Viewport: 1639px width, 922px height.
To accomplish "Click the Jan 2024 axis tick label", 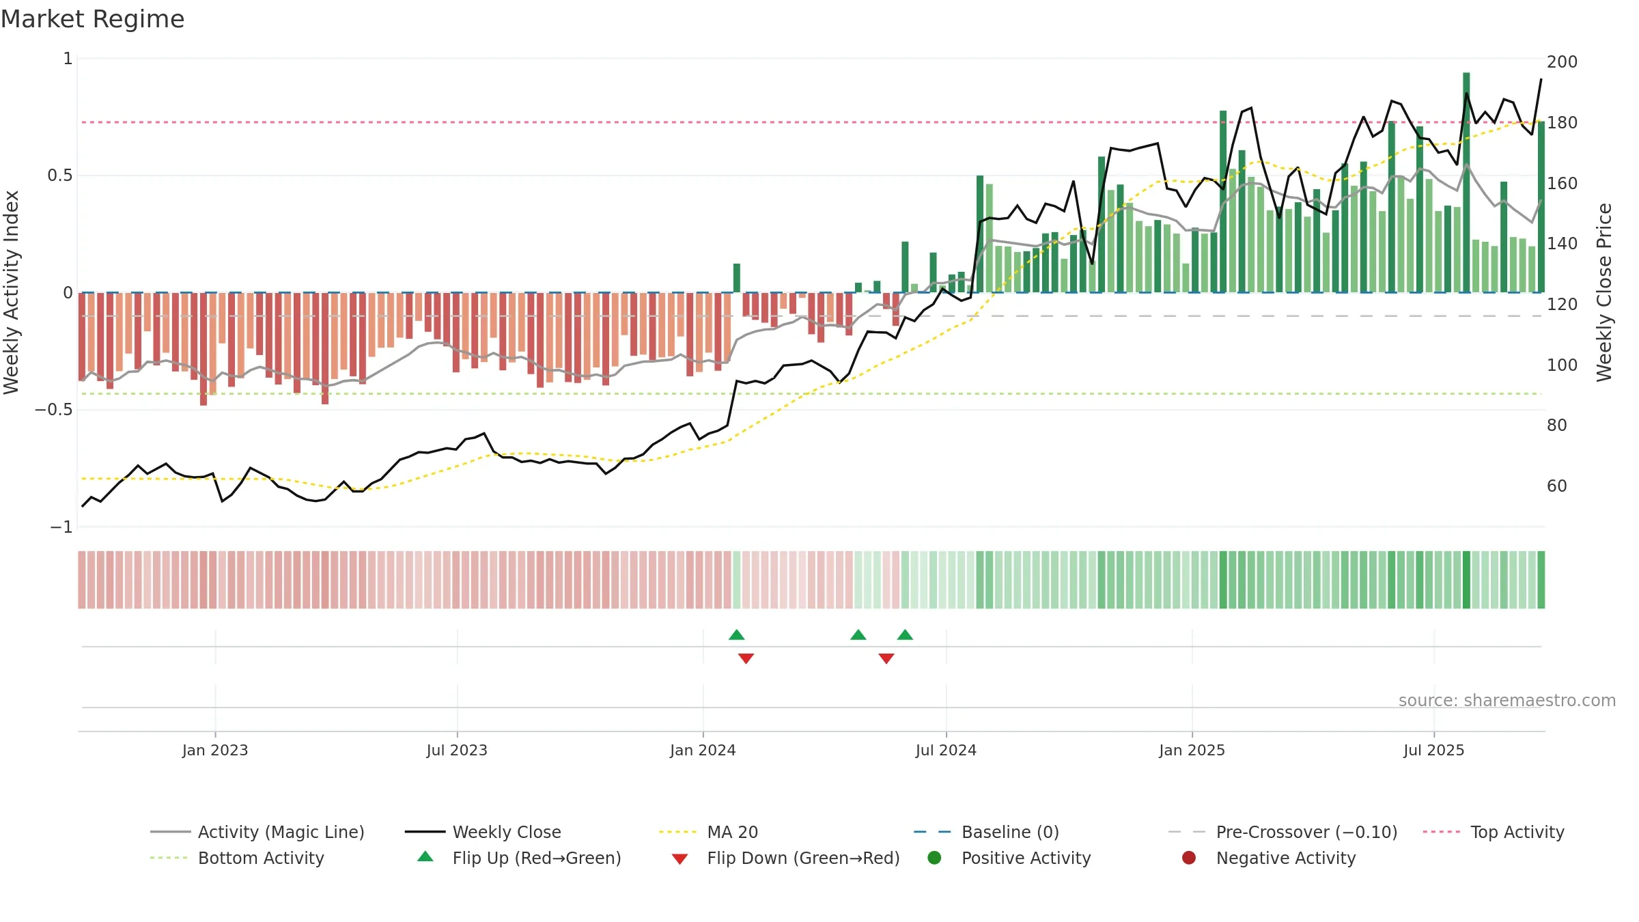I will (x=703, y=751).
